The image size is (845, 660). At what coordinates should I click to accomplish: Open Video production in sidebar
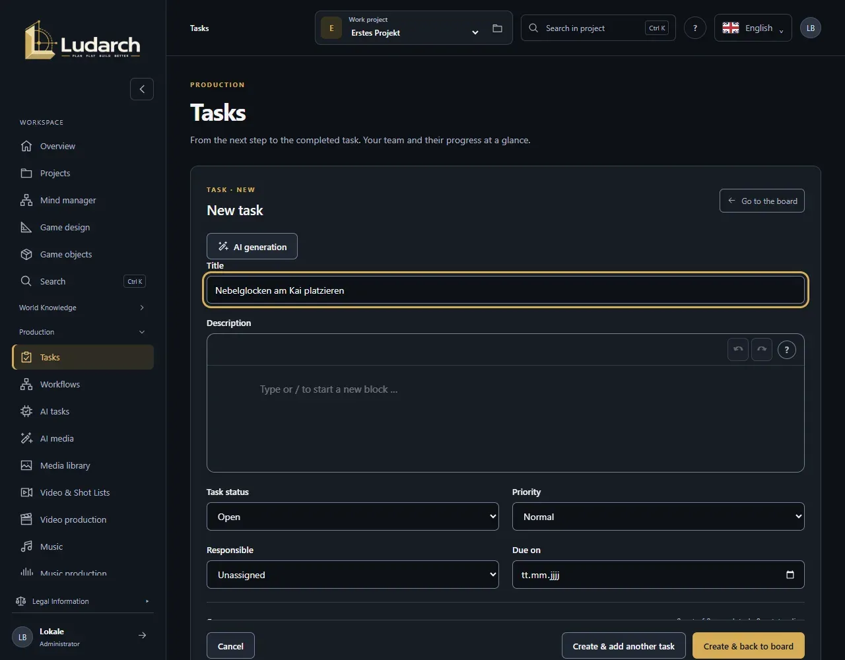[83, 519]
